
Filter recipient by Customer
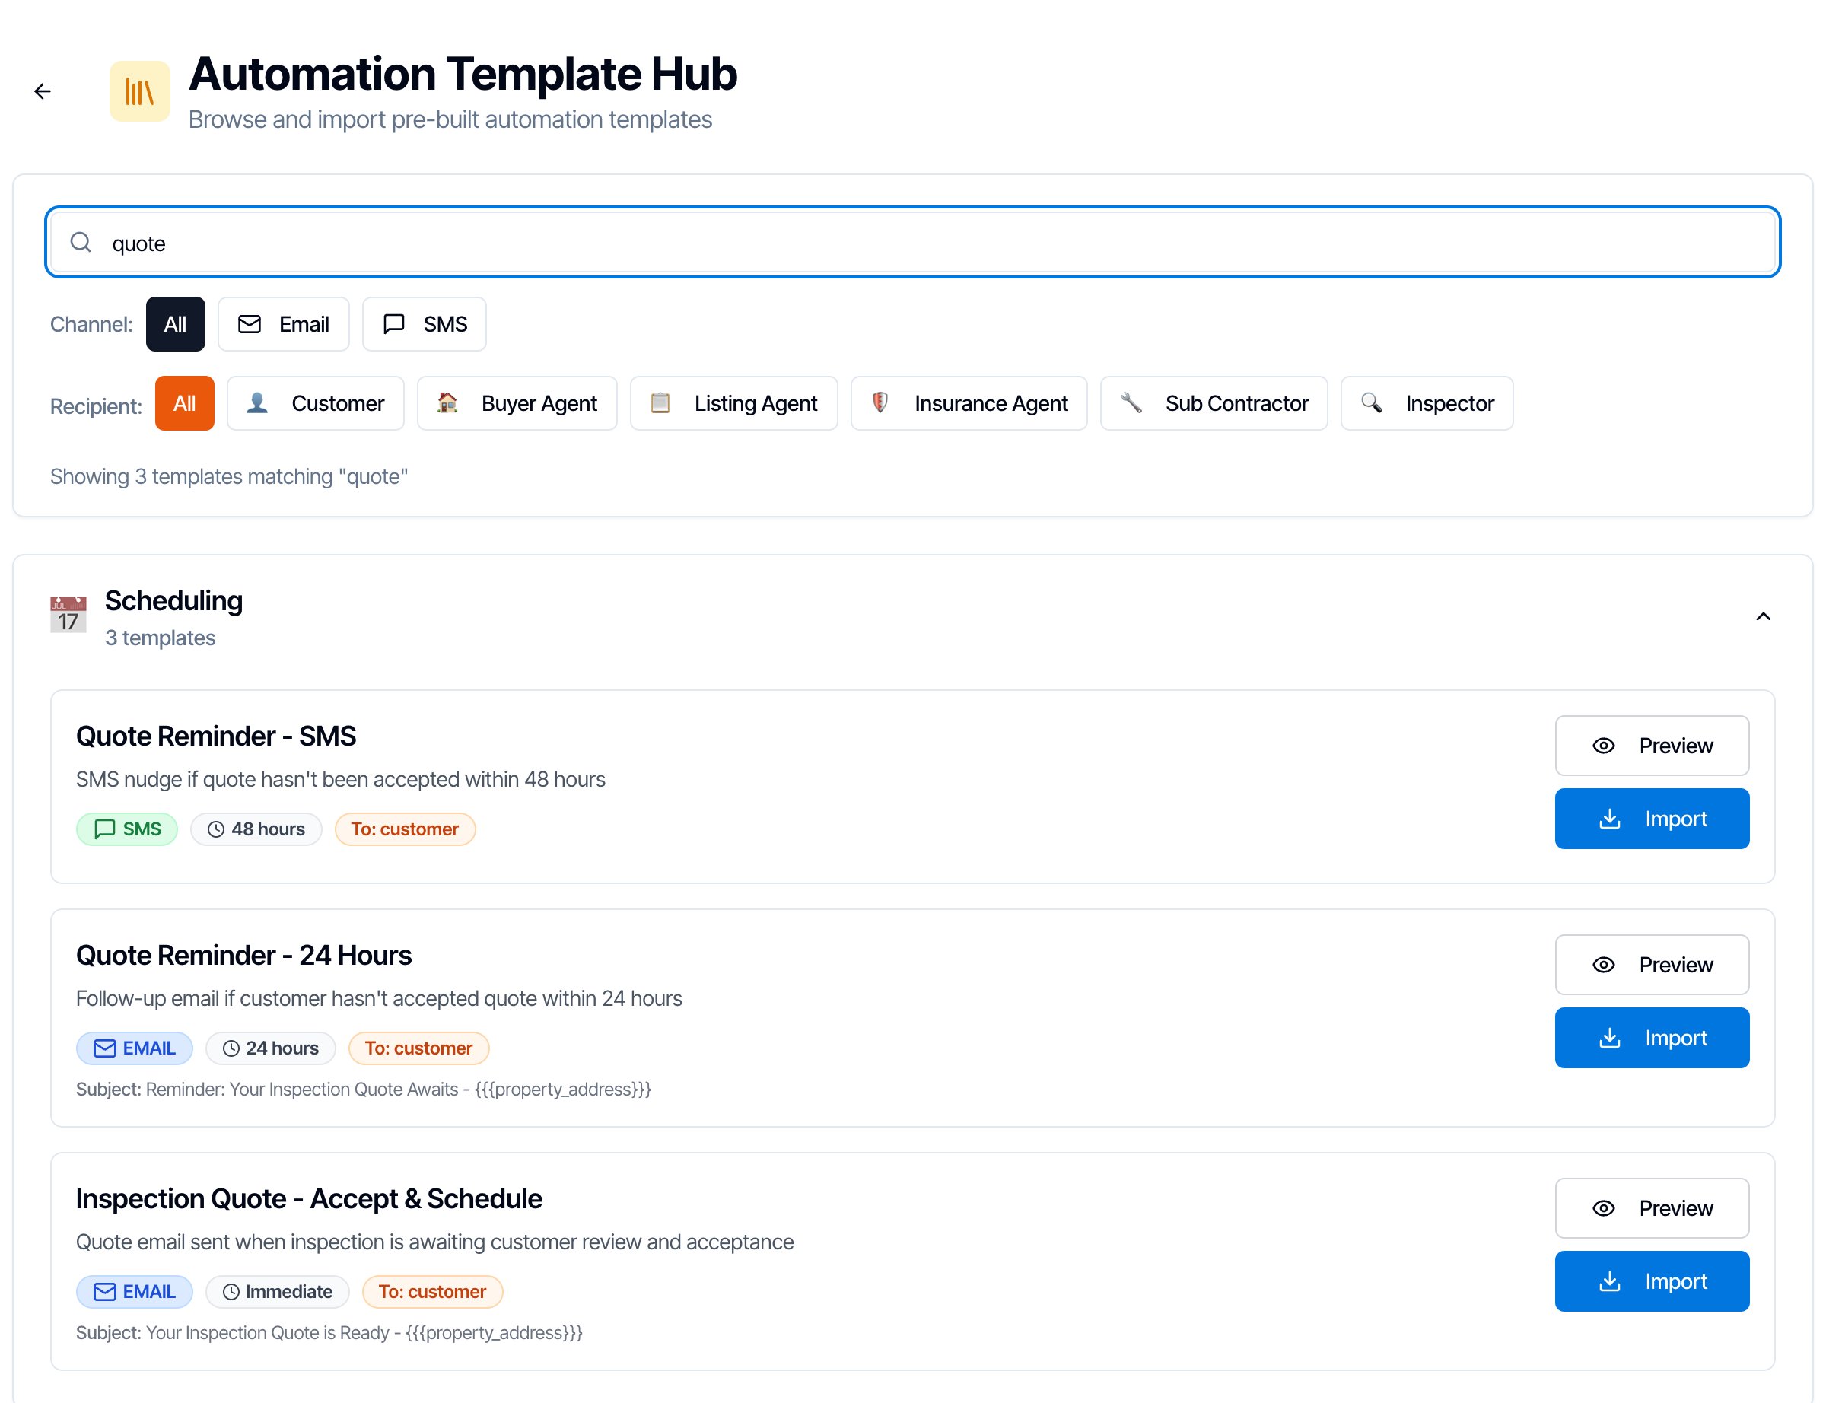click(316, 403)
